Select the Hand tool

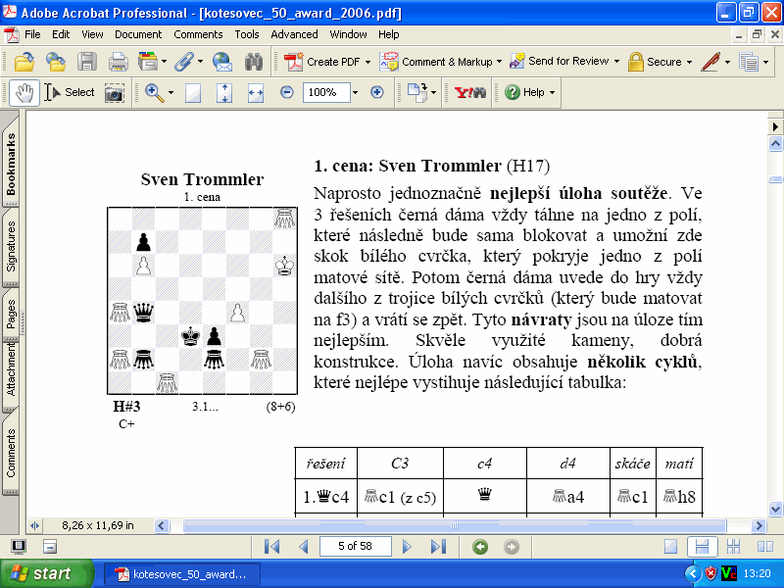(24, 92)
